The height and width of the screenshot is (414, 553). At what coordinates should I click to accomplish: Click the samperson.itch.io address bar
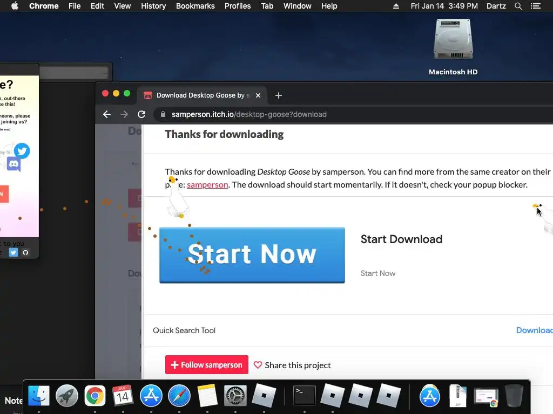pos(353,114)
